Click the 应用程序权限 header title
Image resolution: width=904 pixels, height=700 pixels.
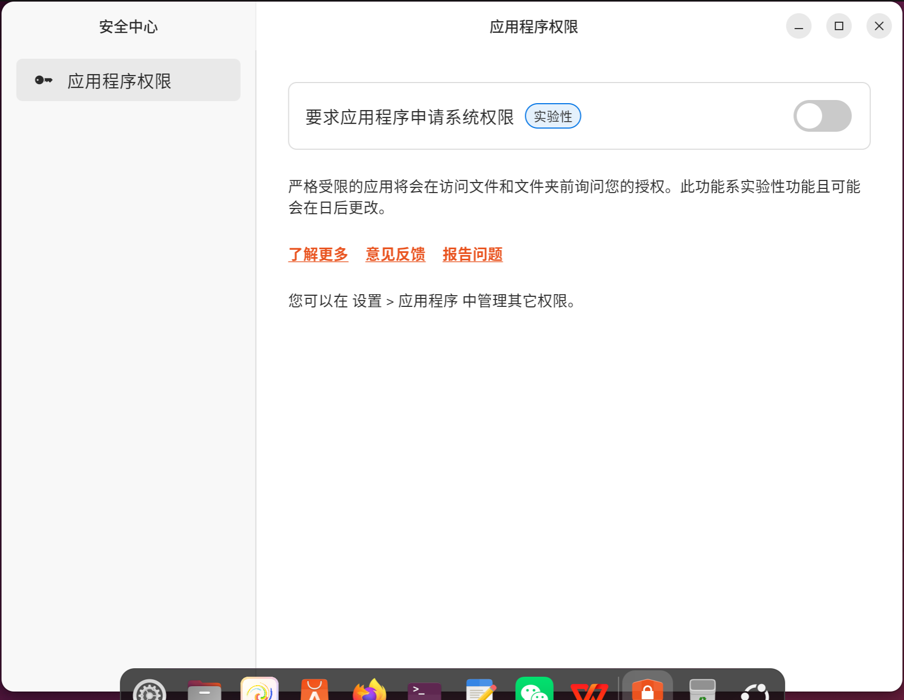coord(534,26)
